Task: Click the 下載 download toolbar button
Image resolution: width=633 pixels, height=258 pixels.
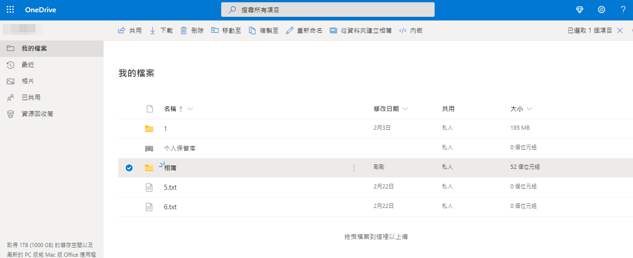Action: [x=161, y=30]
